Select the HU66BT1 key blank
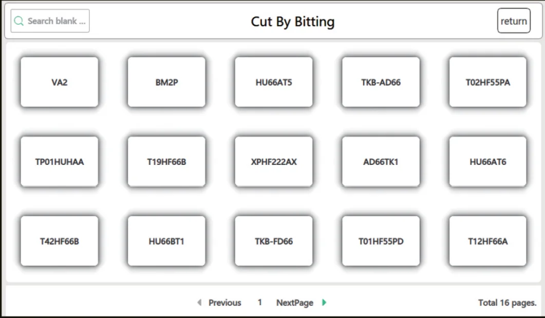 pyautogui.click(x=166, y=241)
